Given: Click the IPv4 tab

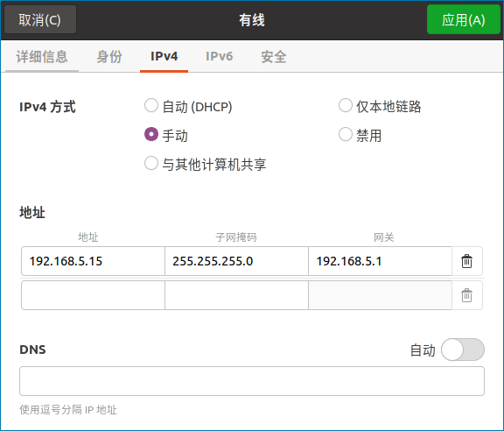Looking at the screenshot, I should pyautogui.click(x=164, y=57).
